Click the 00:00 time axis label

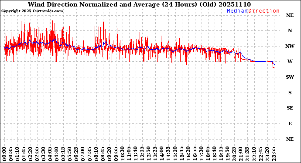click(4, 154)
